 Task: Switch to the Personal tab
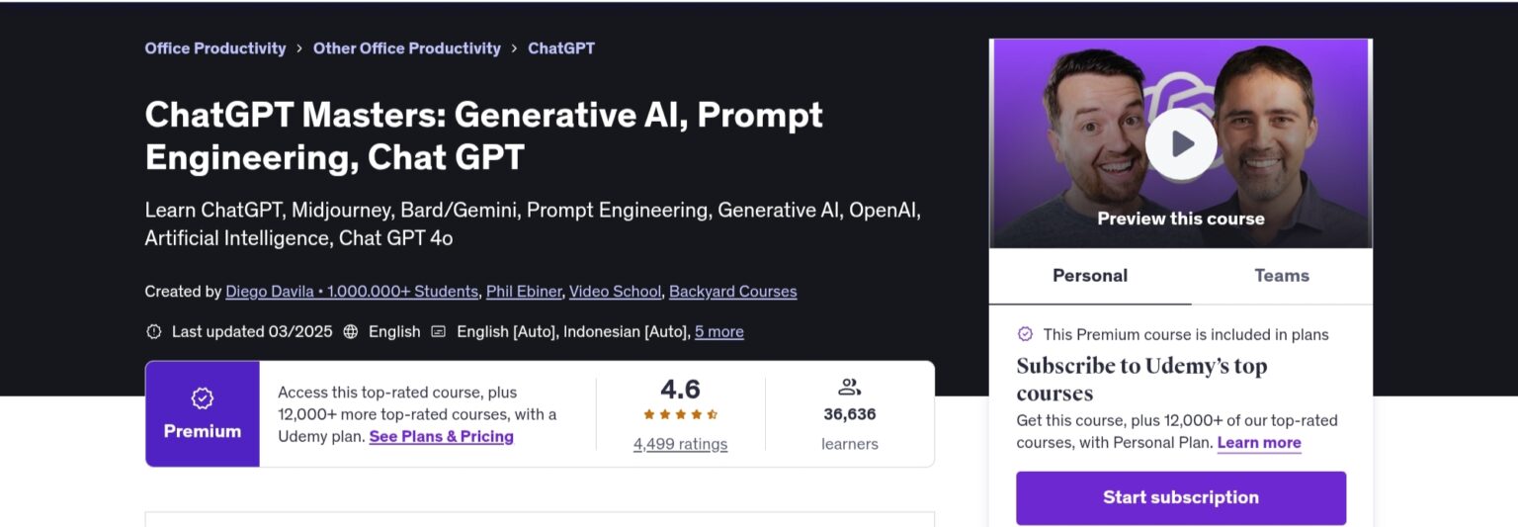click(1090, 276)
